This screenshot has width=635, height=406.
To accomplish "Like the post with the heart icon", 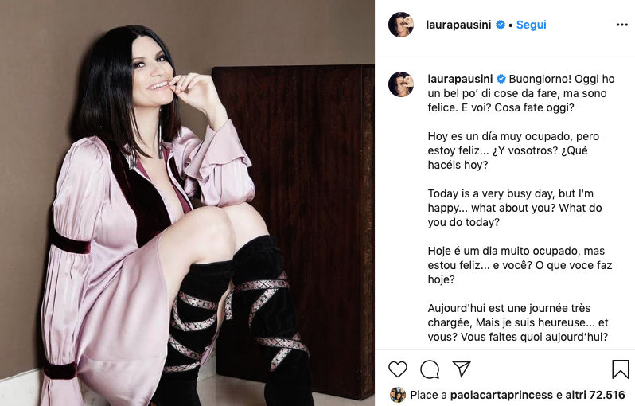I will coord(398,369).
